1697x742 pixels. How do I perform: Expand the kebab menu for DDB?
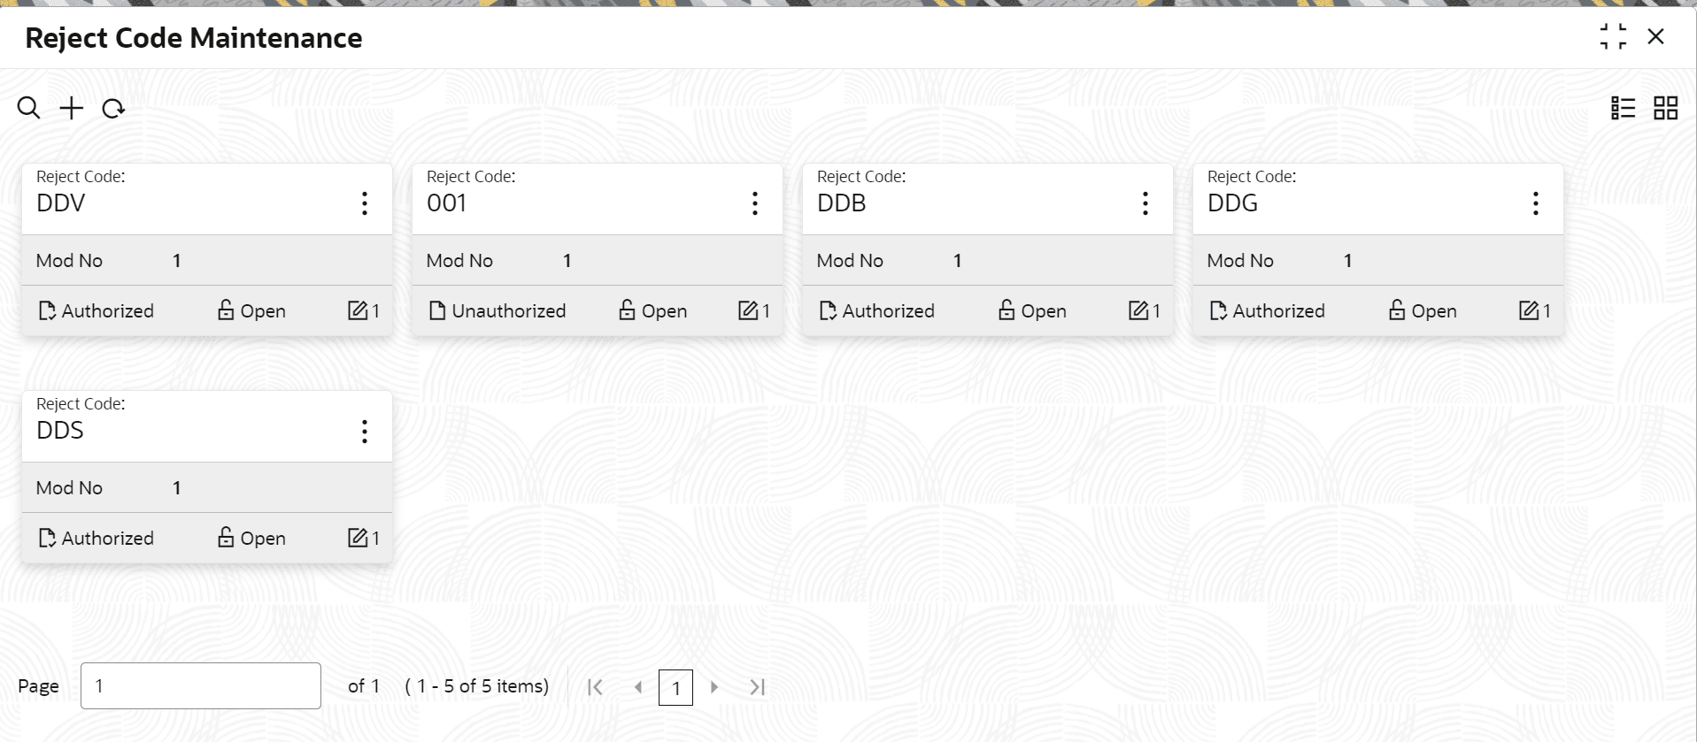click(1145, 203)
